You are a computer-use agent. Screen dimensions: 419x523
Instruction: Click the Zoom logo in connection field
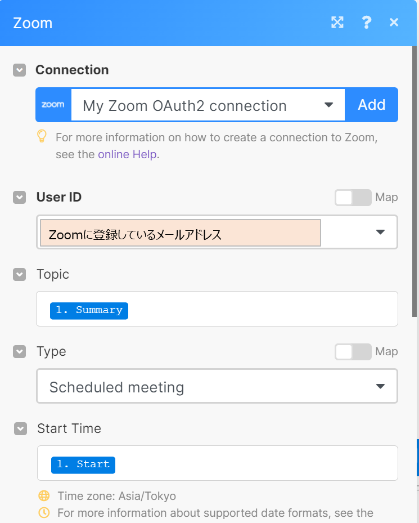pyautogui.click(x=53, y=105)
